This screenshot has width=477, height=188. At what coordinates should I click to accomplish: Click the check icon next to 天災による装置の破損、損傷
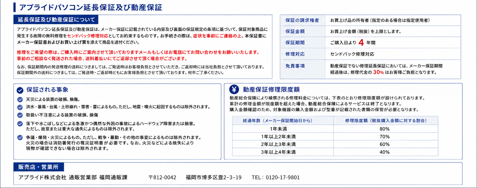click(x=20, y=100)
